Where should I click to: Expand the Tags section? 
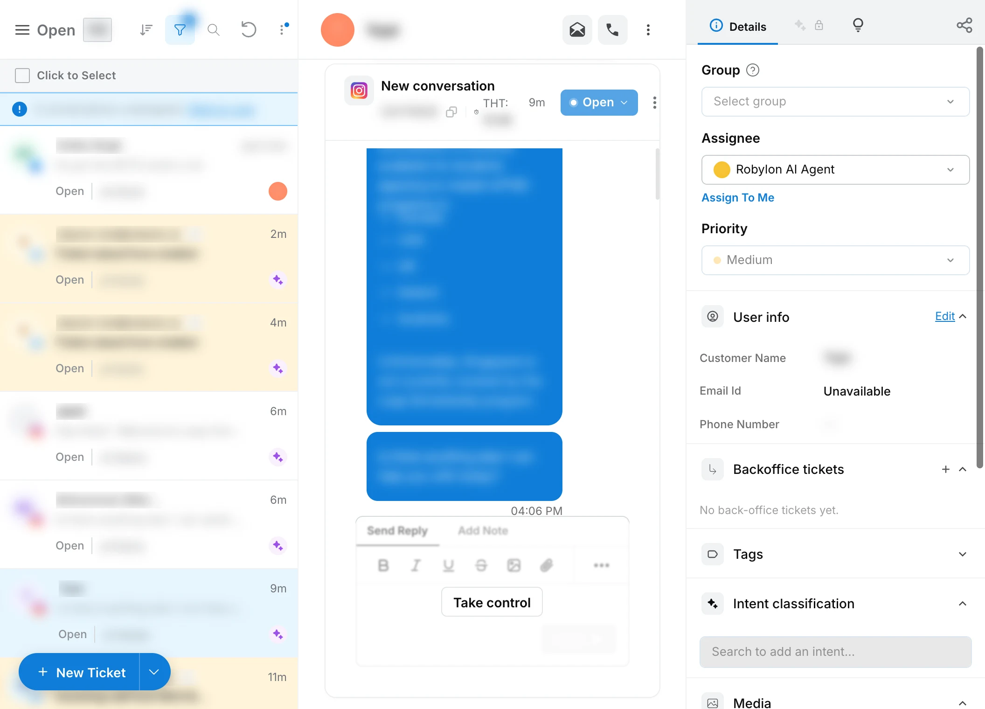pyautogui.click(x=963, y=554)
